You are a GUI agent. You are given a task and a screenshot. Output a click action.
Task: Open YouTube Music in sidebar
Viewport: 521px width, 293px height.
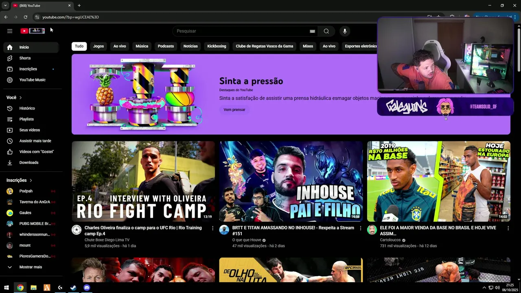(x=31, y=80)
